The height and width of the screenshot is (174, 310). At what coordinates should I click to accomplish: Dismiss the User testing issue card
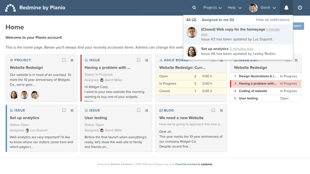(x=147, y=111)
